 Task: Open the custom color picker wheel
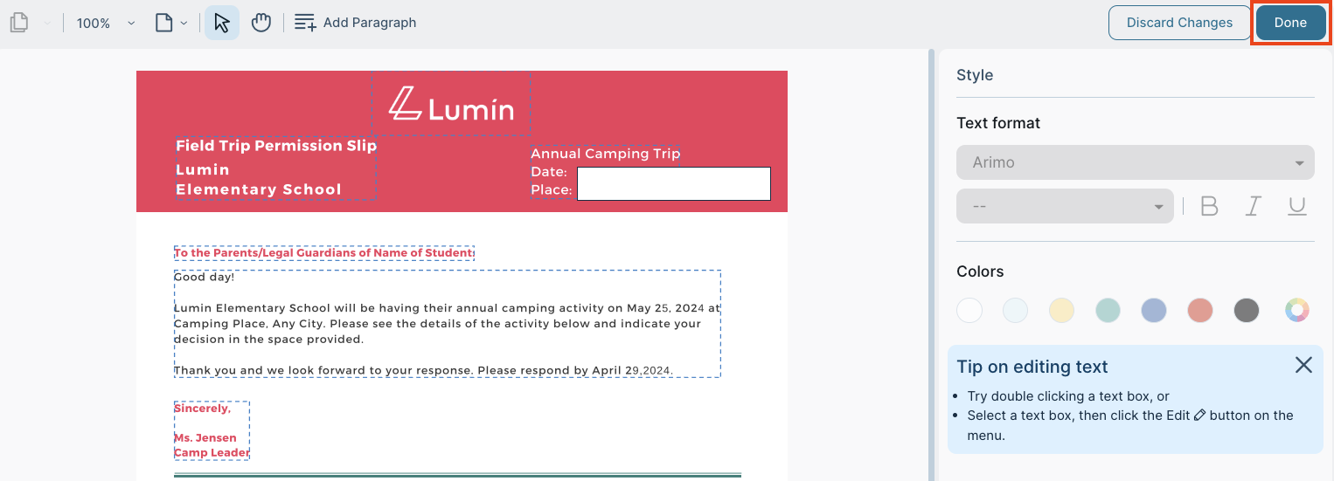1297,310
